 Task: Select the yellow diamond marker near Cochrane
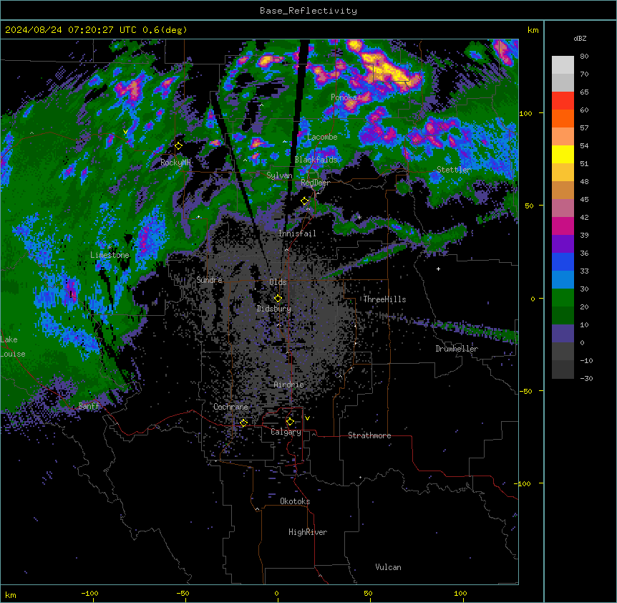[243, 423]
